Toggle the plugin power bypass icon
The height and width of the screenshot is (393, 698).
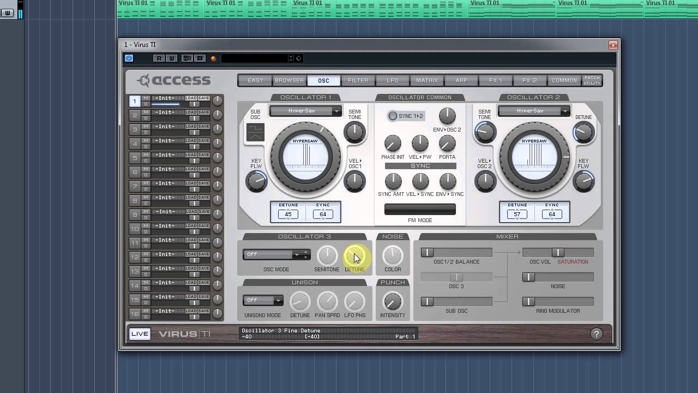129,58
